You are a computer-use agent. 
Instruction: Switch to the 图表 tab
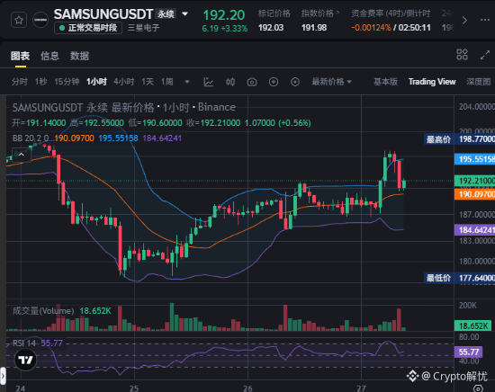click(20, 56)
